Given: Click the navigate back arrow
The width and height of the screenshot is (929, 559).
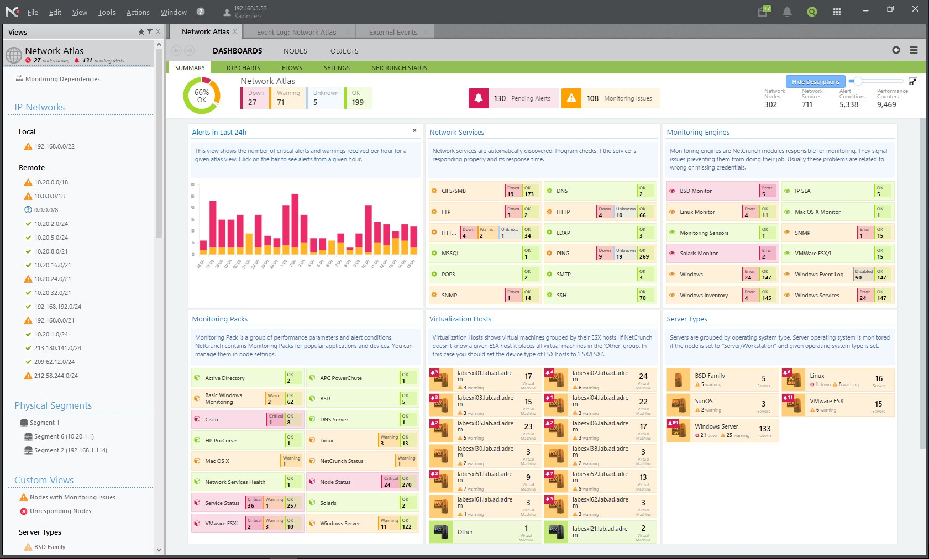Looking at the screenshot, I should pyautogui.click(x=177, y=51).
